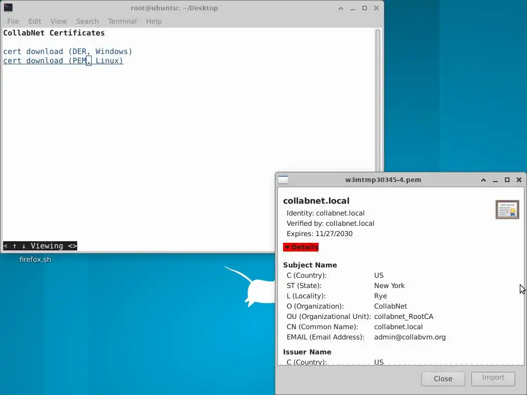The height and width of the screenshot is (395, 527).
Task: Open the Search menu in terminal
Action: coord(87,21)
